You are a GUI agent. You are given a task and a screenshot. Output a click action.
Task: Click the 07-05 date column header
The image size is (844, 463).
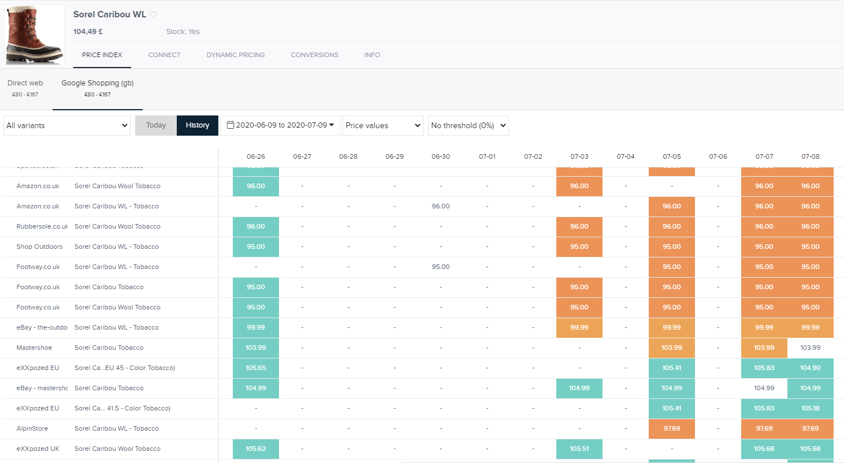pos(672,156)
